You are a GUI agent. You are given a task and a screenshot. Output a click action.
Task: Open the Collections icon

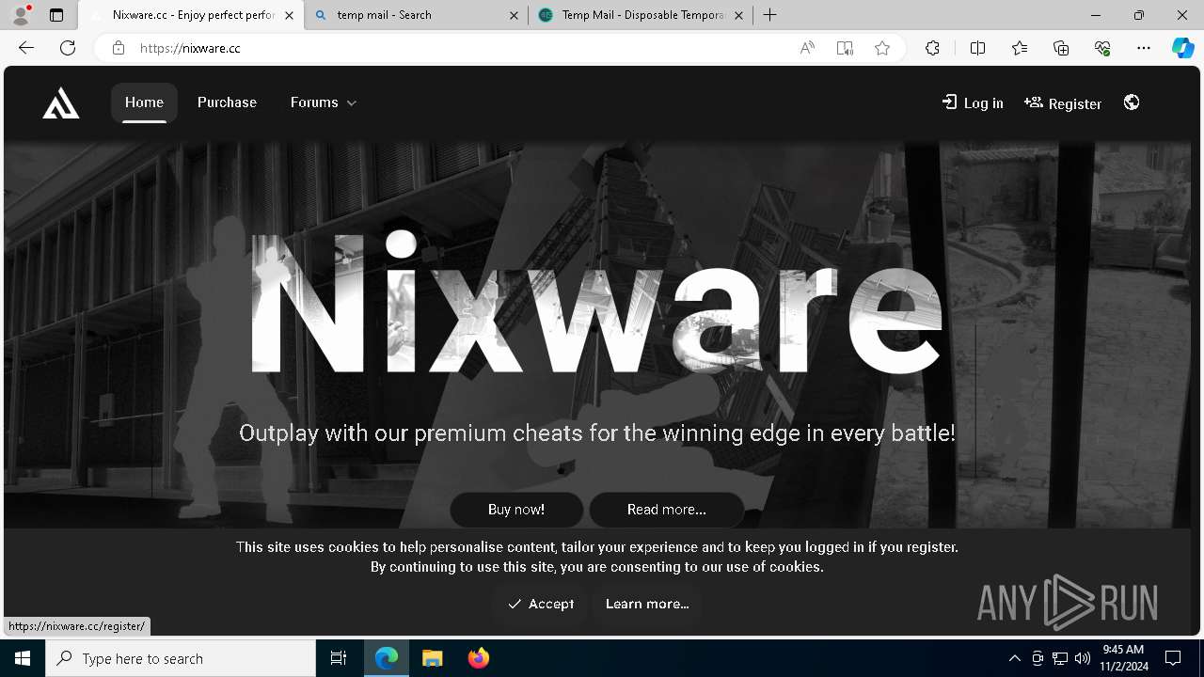pyautogui.click(x=1061, y=48)
